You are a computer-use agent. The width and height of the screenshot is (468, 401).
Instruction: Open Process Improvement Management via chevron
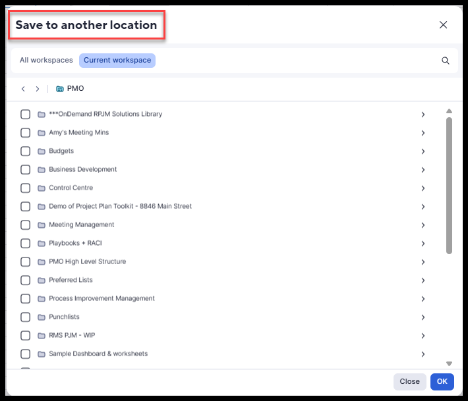tap(423, 299)
